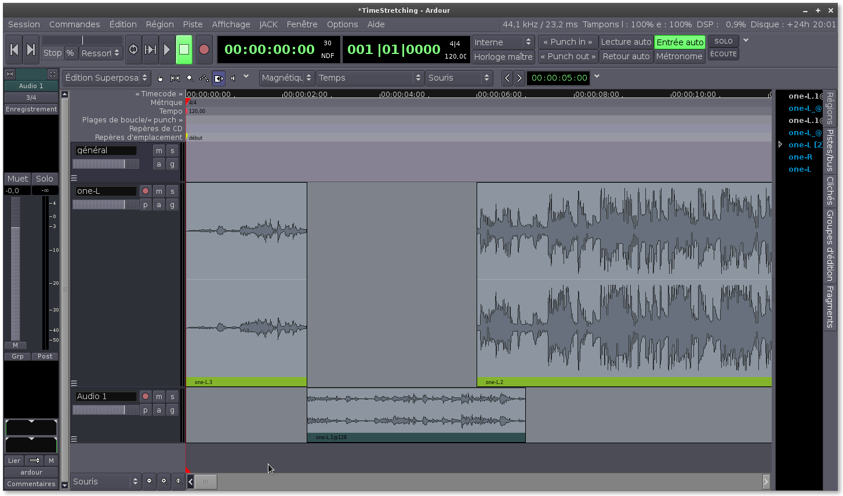Start playback with the play button
Image resolution: width=843 pixels, height=496 pixels.
click(167, 50)
